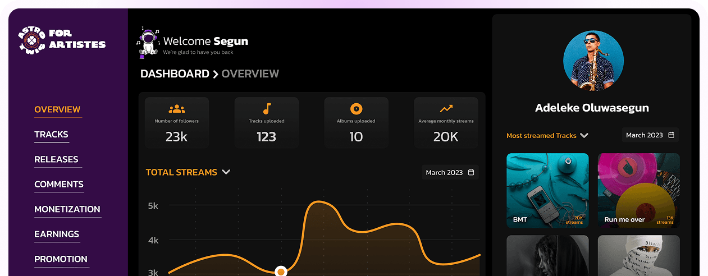
Task: Click the astronaut mascot icon
Action: click(148, 42)
